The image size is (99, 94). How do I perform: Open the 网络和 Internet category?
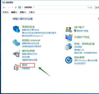tap(31, 40)
